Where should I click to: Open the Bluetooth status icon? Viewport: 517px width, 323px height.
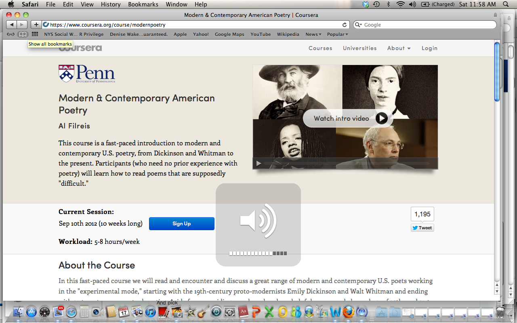click(x=389, y=4)
